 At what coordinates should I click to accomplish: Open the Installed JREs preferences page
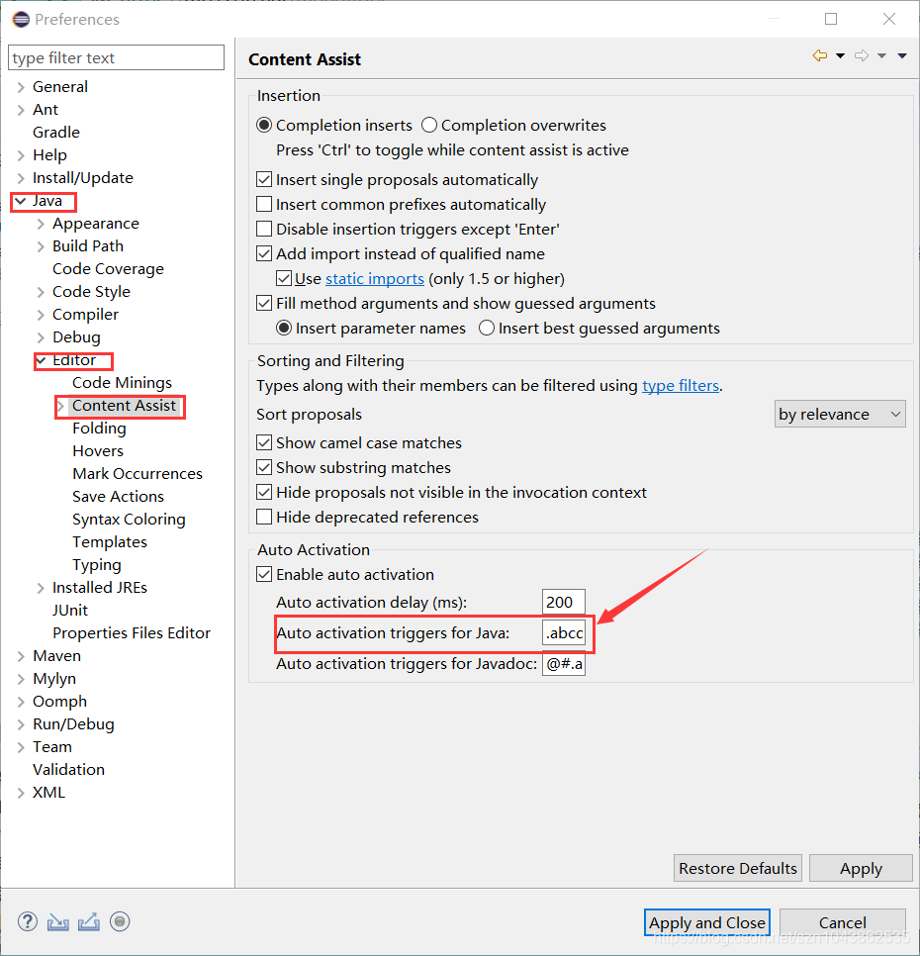pyautogui.click(x=100, y=587)
